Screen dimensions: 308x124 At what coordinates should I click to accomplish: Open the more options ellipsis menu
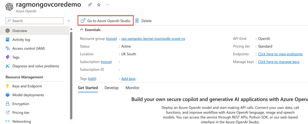tap(108, 5)
